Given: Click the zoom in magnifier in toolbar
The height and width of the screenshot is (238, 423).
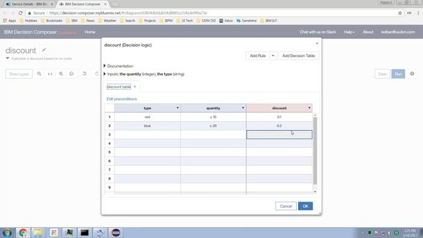Looking at the screenshot, I should pyautogui.click(x=61, y=73).
